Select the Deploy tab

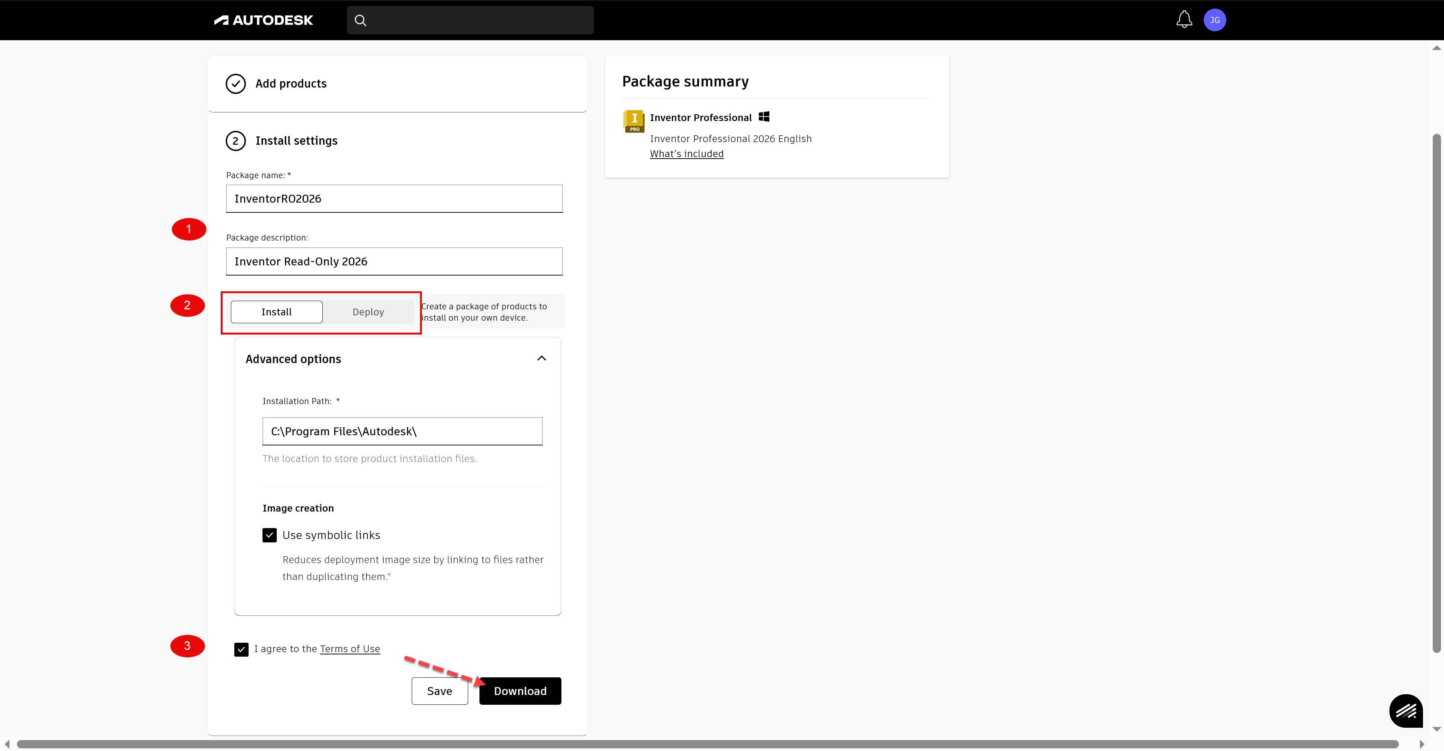[368, 312]
